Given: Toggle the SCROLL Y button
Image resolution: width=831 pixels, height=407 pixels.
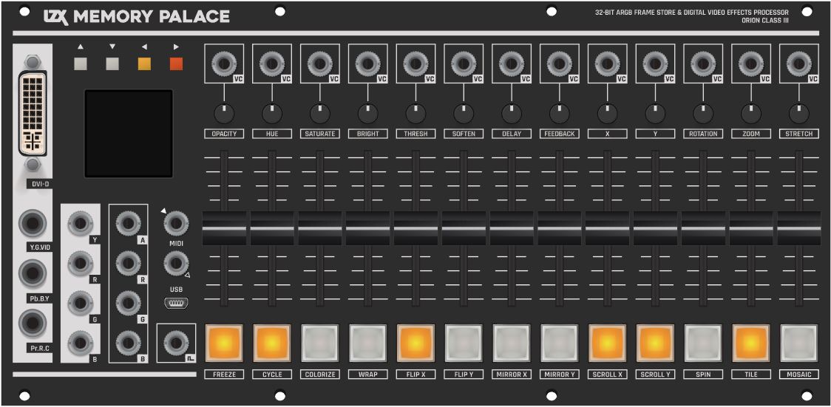Looking at the screenshot, I should pyautogui.click(x=655, y=343).
